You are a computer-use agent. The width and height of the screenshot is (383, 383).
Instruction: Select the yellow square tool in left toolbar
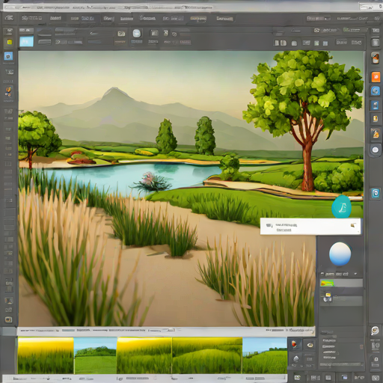[9, 42]
